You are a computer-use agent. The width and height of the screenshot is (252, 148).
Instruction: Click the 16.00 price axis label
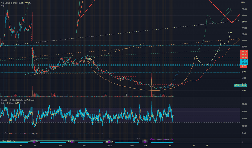coord(244,47)
